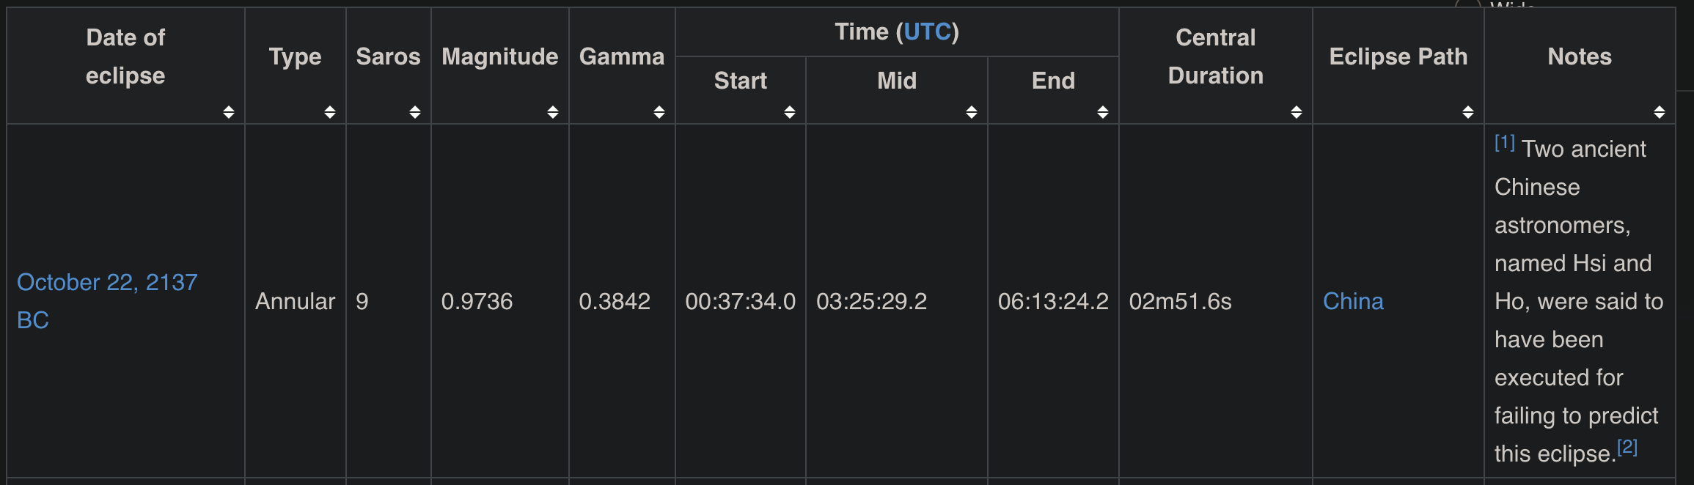Sort by Mid time arrow icon
The width and height of the screenshot is (1694, 485).
click(972, 112)
